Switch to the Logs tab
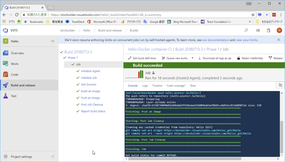Screen dimensions: 285x162 (145, 85)
